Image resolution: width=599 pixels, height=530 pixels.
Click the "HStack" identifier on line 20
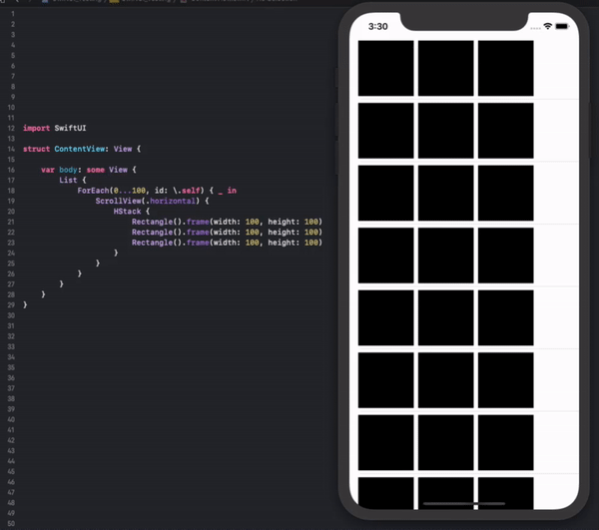[127, 212]
